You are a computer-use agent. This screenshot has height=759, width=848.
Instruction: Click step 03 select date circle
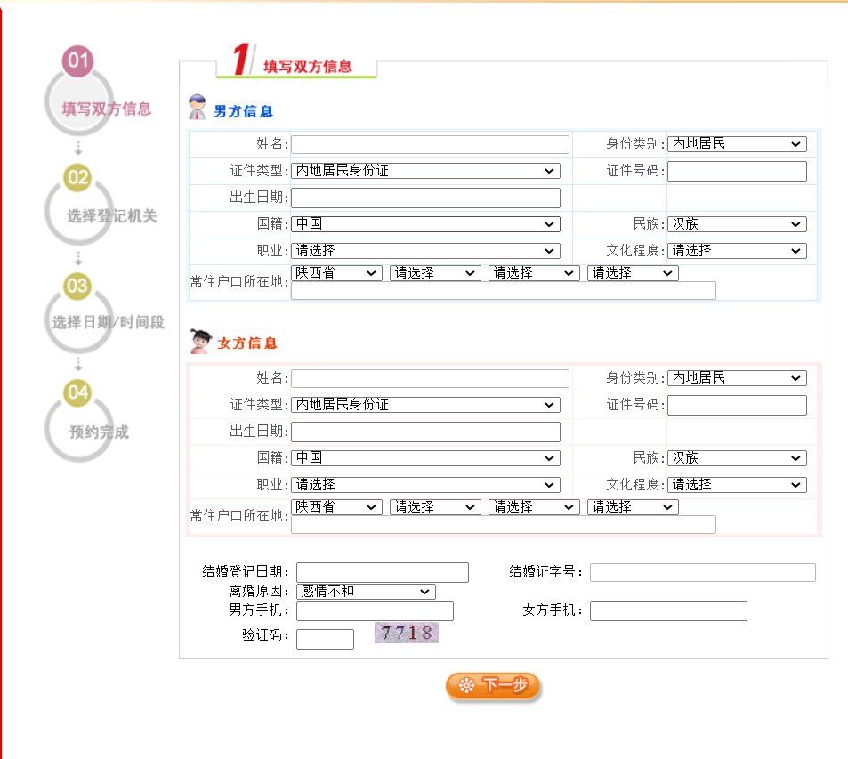coord(77,285)
